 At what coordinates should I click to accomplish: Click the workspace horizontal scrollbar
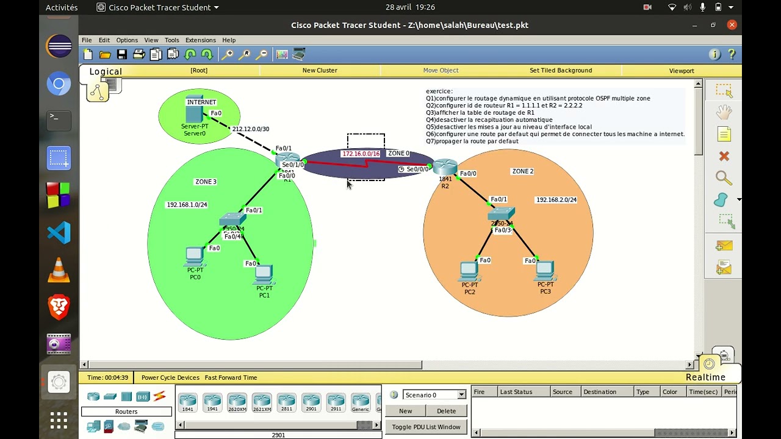[x=254, y=365]
